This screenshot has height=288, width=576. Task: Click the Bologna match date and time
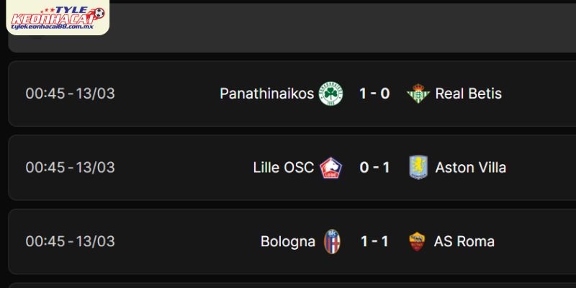click(71, 241)
